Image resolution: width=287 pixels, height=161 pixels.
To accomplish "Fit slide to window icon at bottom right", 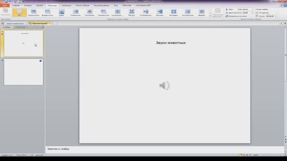I will point(285,155).
